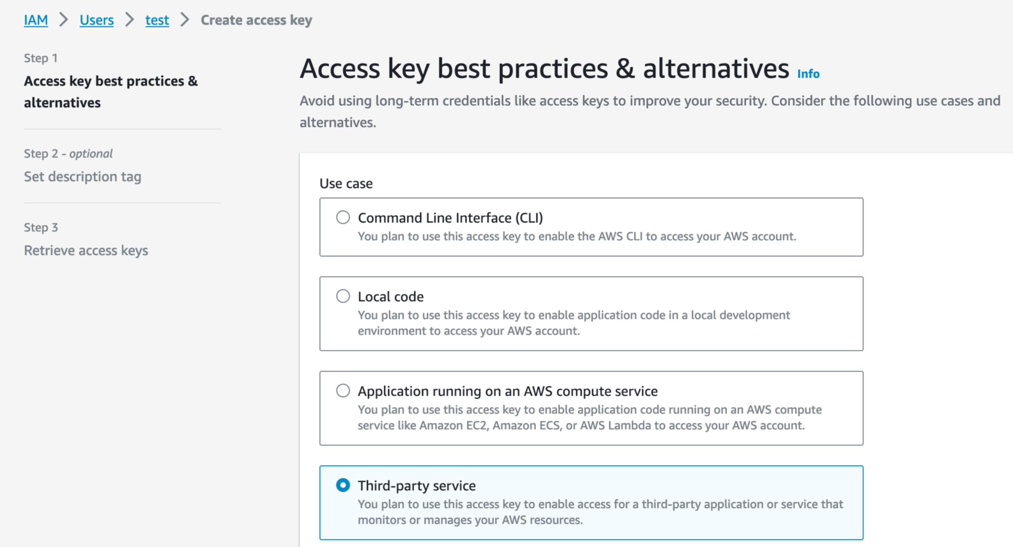This screenshot has height=547, width=1013.
Task: Jump to the Set description tag step
Action: (82, 176)
